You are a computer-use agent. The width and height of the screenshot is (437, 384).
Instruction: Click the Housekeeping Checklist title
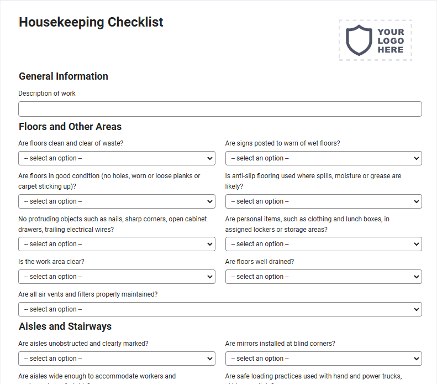[91, 22]
